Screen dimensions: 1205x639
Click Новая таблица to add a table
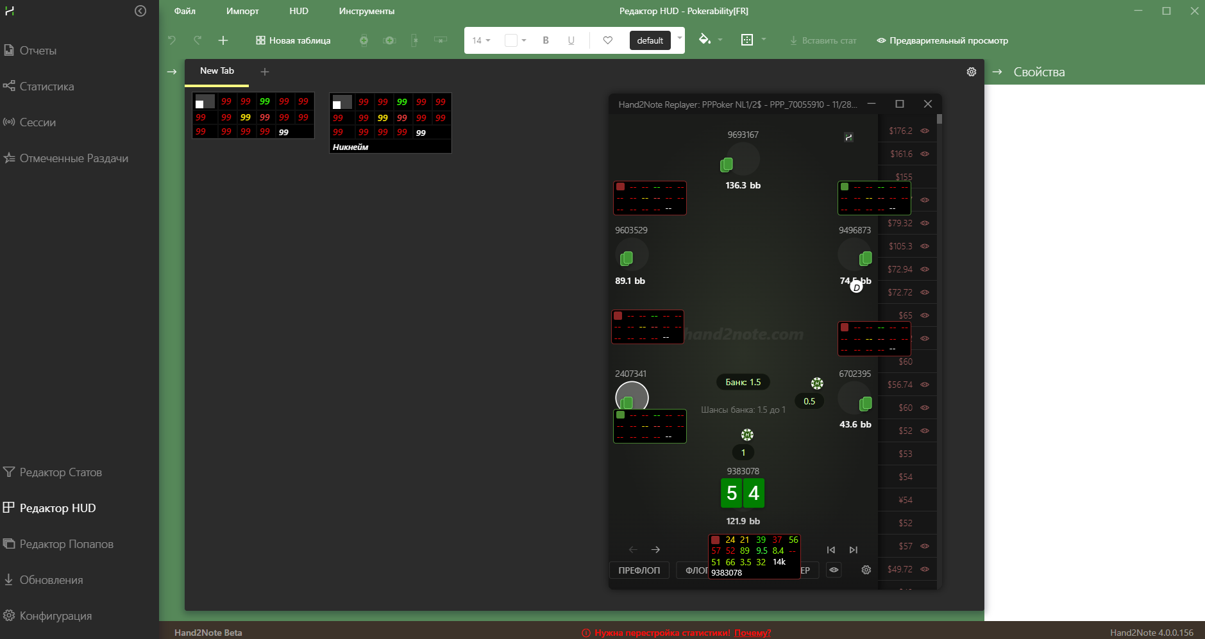(294, 40)
